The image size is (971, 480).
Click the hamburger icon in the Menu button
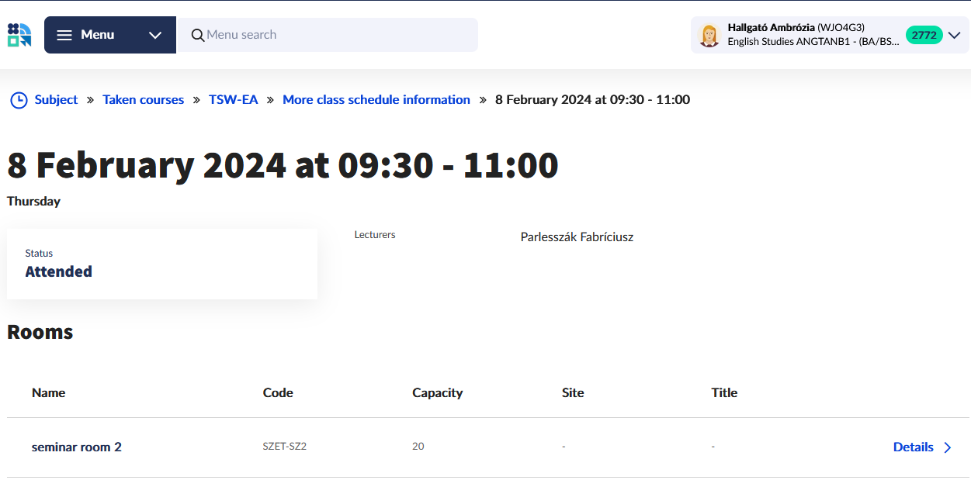[x=64, y=35]
